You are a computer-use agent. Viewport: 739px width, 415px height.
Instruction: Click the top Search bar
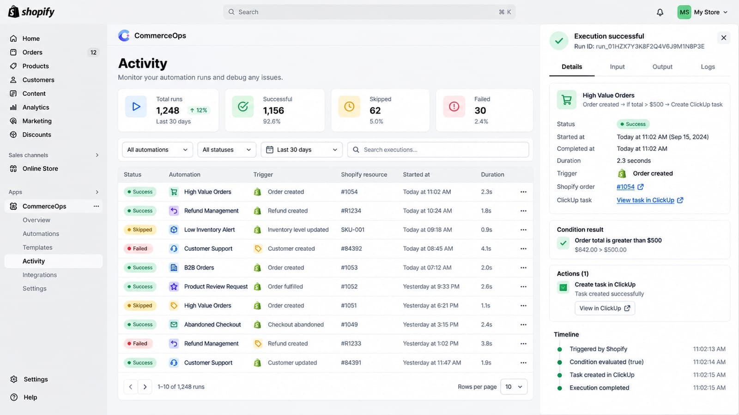pos(369,12)
